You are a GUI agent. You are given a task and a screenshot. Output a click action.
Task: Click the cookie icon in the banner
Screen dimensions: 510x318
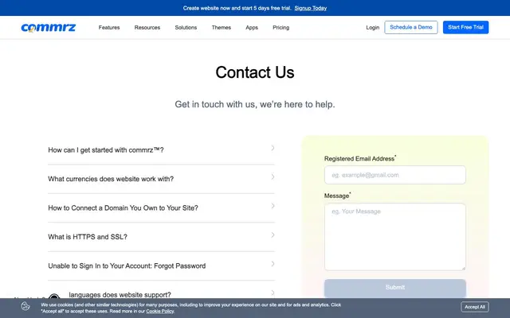25,306
